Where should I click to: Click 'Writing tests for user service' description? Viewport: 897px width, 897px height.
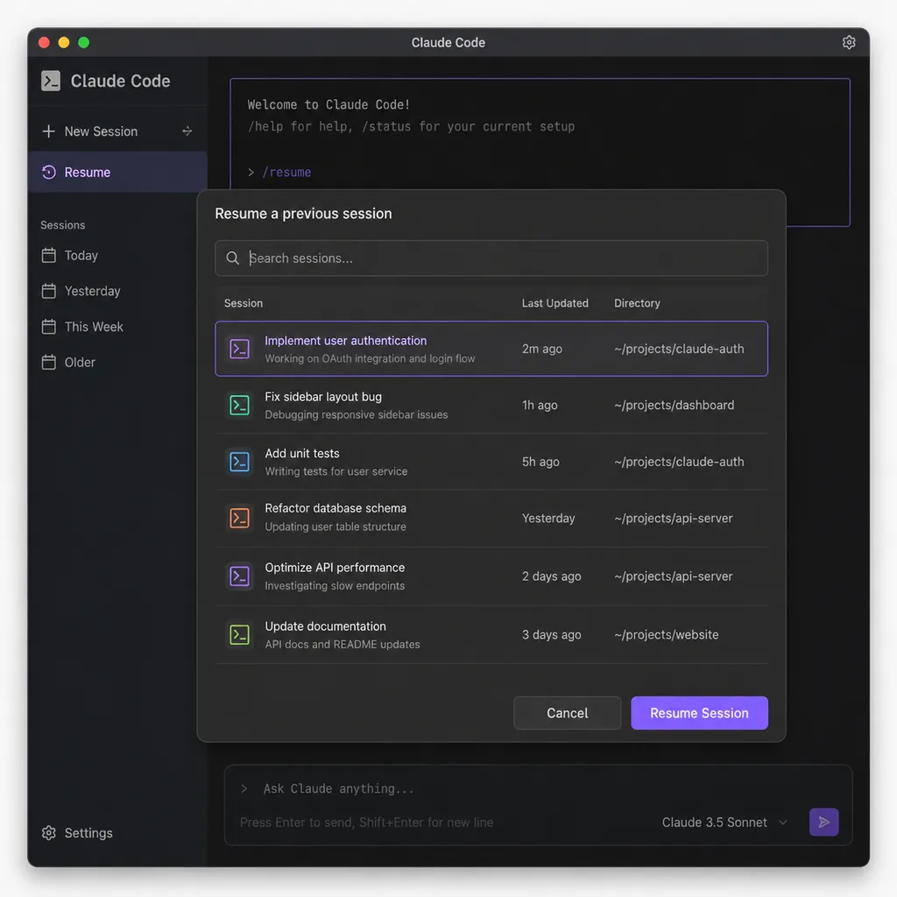coord(335,471)
